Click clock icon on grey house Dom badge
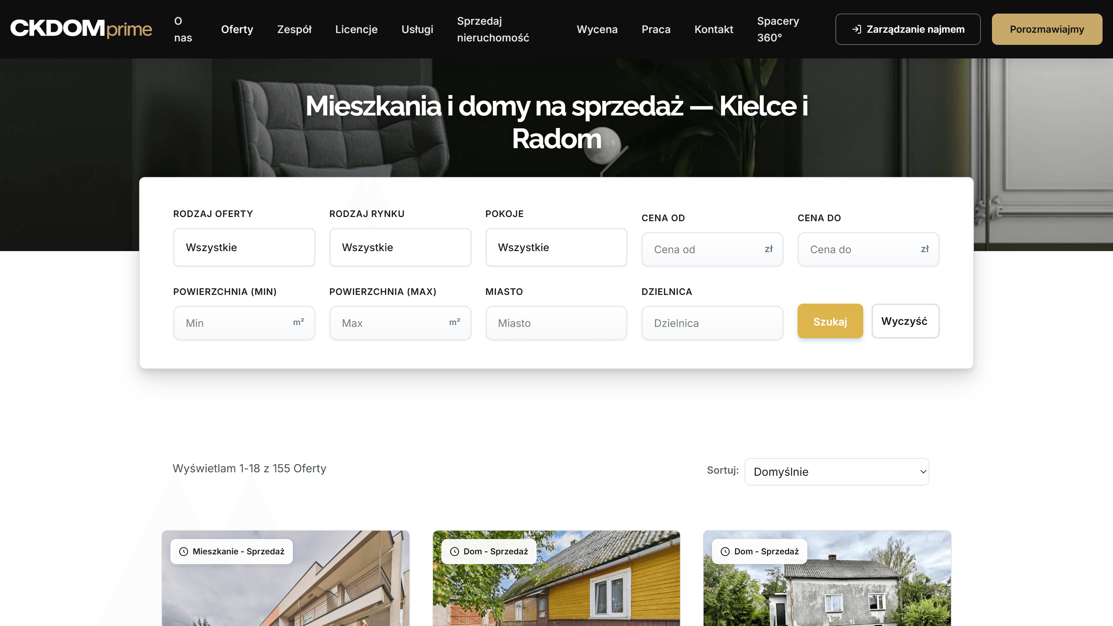The height and width of the screenshot is (626, 1113). click(725, 551)
